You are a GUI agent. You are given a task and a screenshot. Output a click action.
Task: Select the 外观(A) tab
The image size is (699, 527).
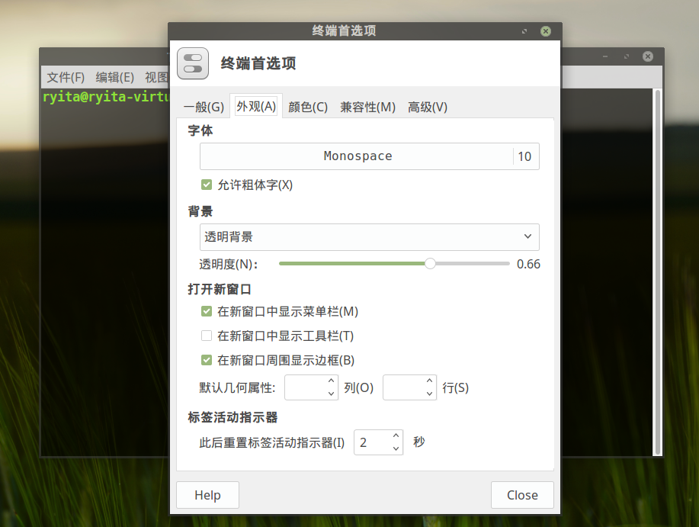pyautogui.click(x=256, y=106)
